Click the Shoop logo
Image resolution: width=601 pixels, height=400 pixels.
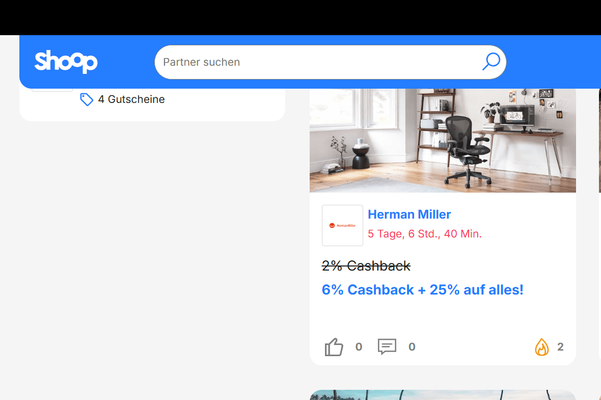point(66,62)
